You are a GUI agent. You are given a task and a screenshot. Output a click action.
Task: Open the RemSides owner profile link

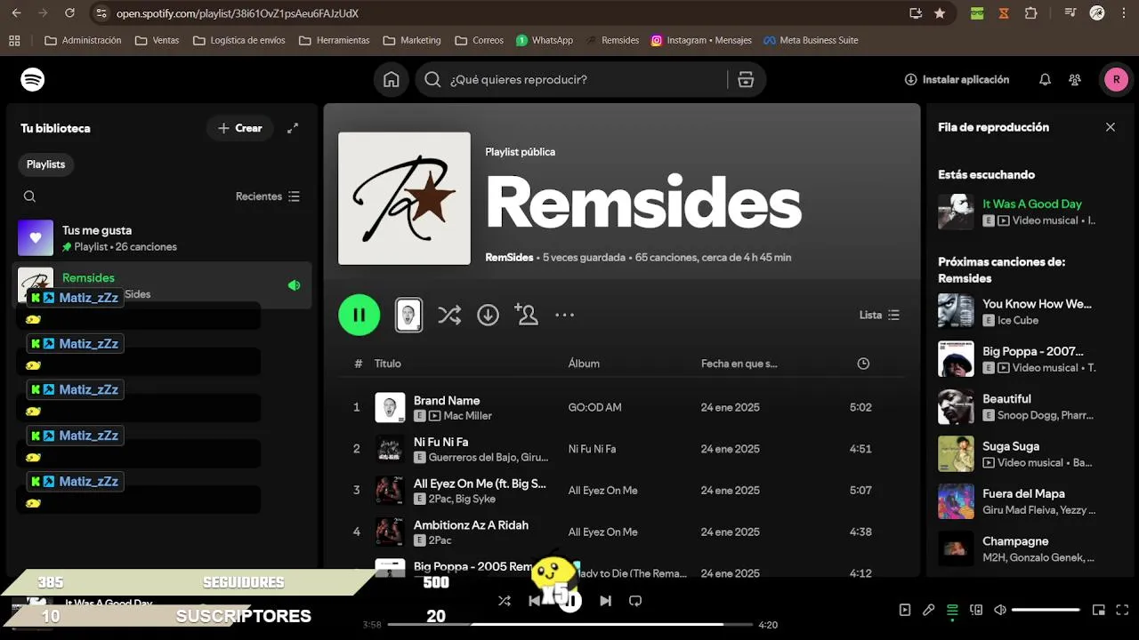tap(509, 258)
